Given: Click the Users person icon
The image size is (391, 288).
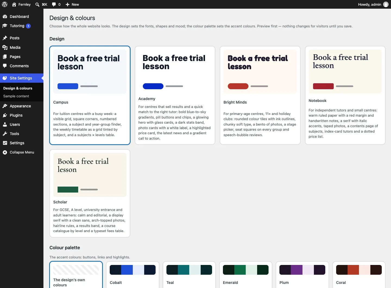Looking at the screenshot, I should (x=5, y=124).
